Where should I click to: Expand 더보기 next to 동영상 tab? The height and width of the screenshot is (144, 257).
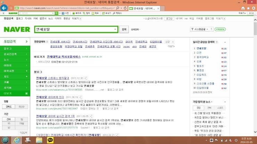tap(76, 19)
